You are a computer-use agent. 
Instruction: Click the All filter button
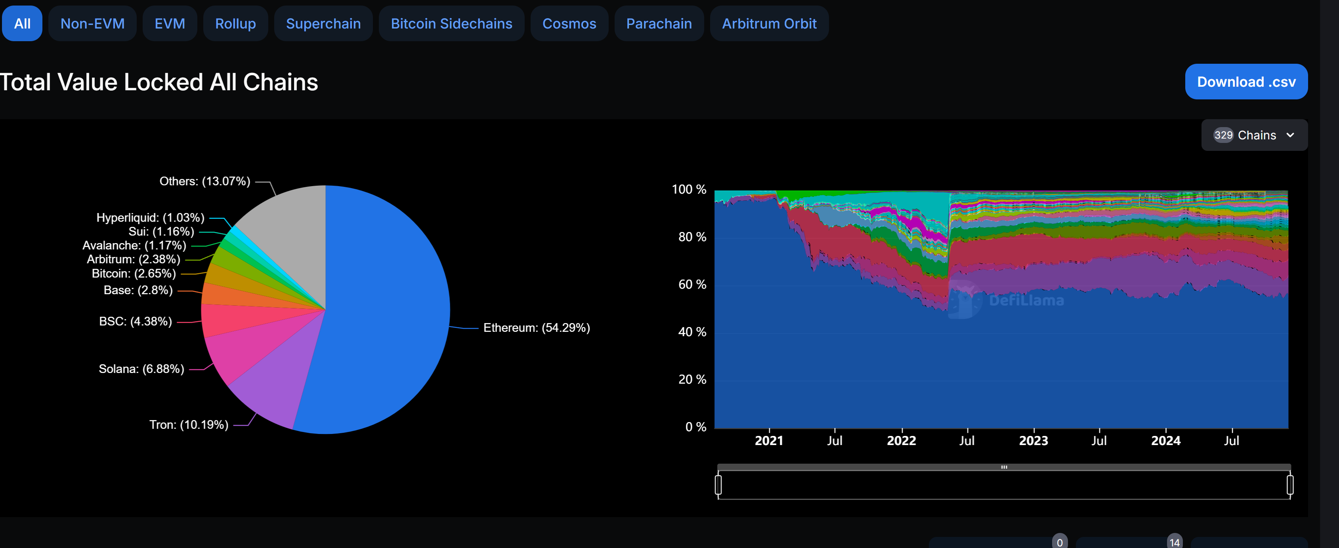pyautogui.click(x=22, y=23)
